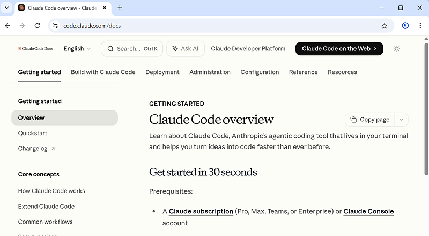View site information icon in address bar
Image resolution: width=429 pixels, height=236 pixels.
(55, 25)
